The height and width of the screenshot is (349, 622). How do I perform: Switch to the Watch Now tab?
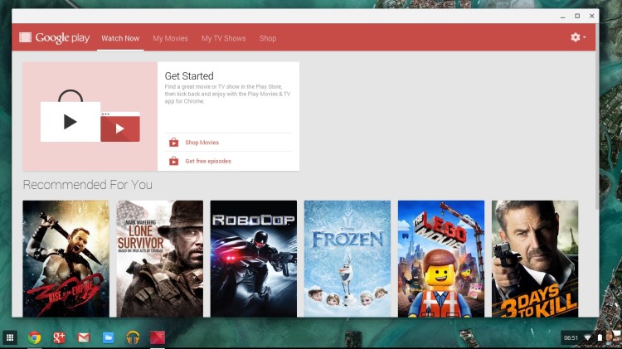pos(120,38)
